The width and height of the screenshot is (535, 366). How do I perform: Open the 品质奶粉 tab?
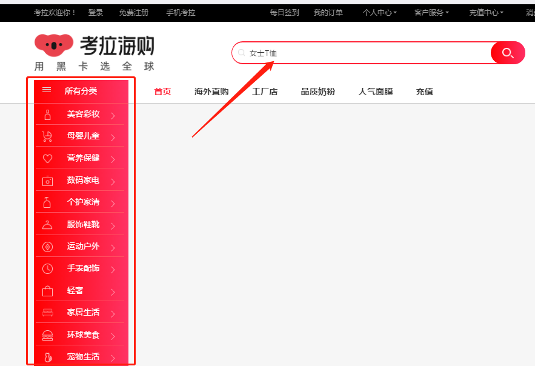click(x=317, y=91)
